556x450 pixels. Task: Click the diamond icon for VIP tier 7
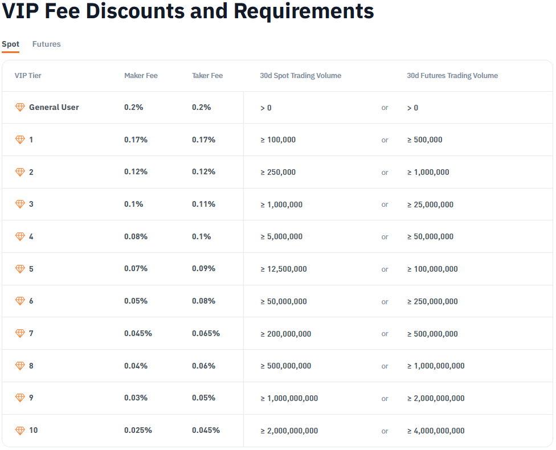[x=20, y=333]
